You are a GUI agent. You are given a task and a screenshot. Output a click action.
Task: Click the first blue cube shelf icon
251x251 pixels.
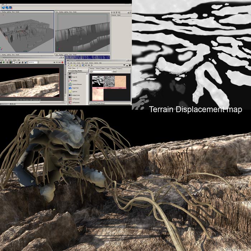point(3,7)
